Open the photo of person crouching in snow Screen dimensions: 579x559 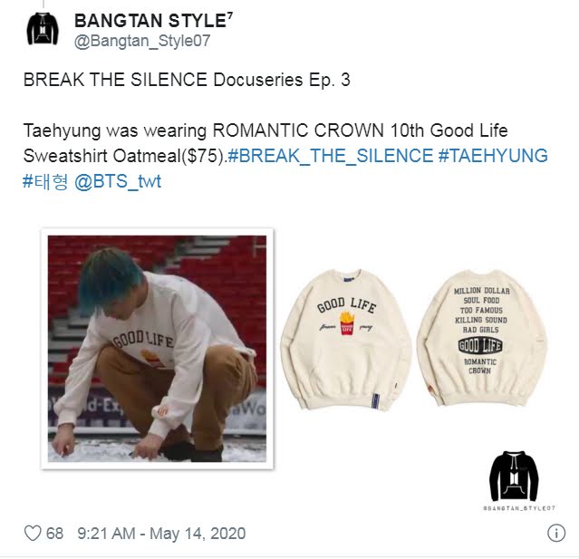158,349
